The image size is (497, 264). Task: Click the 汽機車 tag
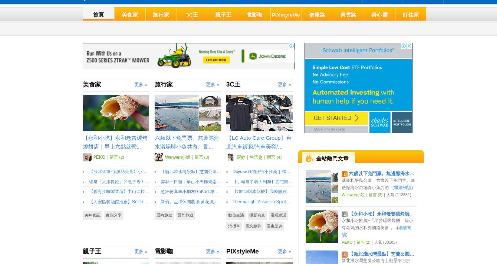coord(234,226)
